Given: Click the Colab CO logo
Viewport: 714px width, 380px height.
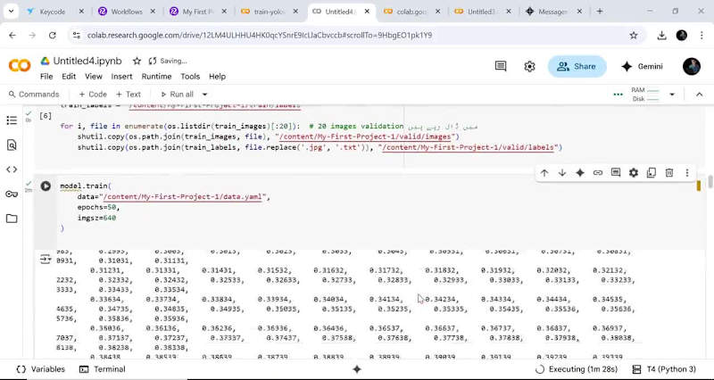Looking at the screenshot, I should point(20,66).
